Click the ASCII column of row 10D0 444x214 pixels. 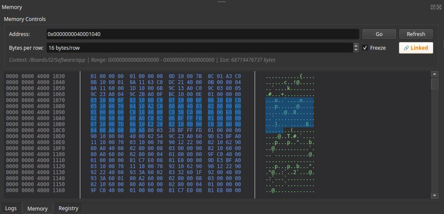[290, 136]
